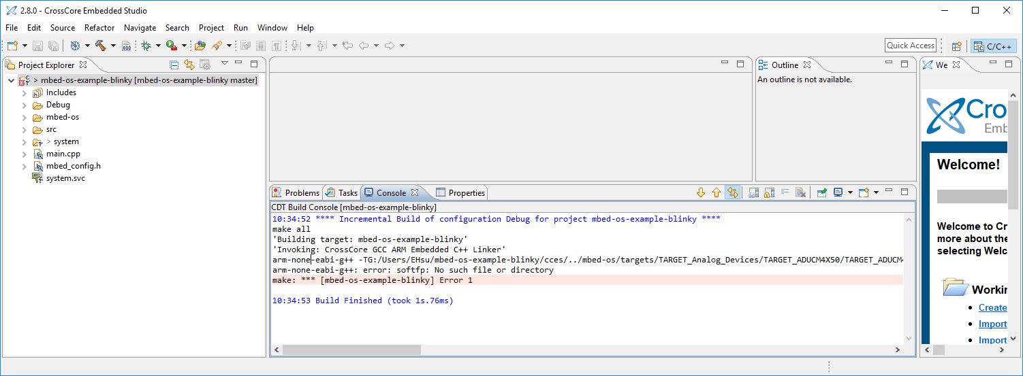
Task: Click Open Perspective icon
Action: click(x=957, y=46)
